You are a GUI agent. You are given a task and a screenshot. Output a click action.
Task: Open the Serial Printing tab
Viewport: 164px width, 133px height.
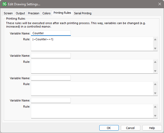coord(83,13)
